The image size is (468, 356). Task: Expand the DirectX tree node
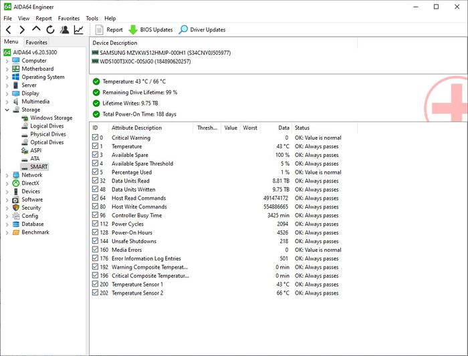pyautogui.click(x=7, y=184)
